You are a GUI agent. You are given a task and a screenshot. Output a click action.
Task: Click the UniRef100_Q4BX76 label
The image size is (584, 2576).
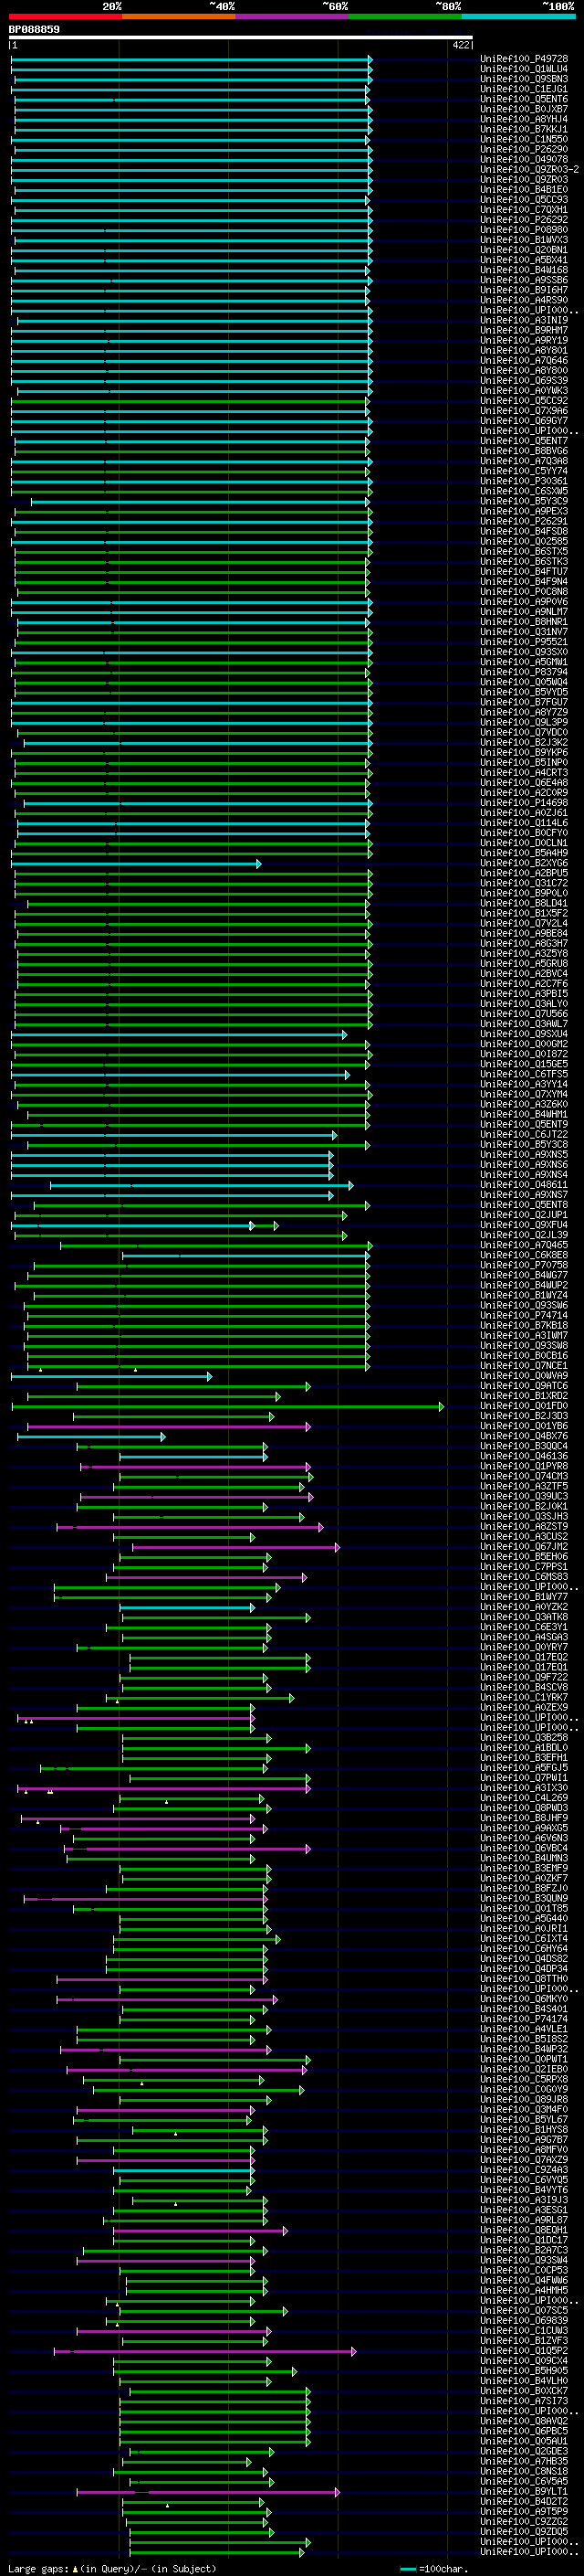[524, 1436]
